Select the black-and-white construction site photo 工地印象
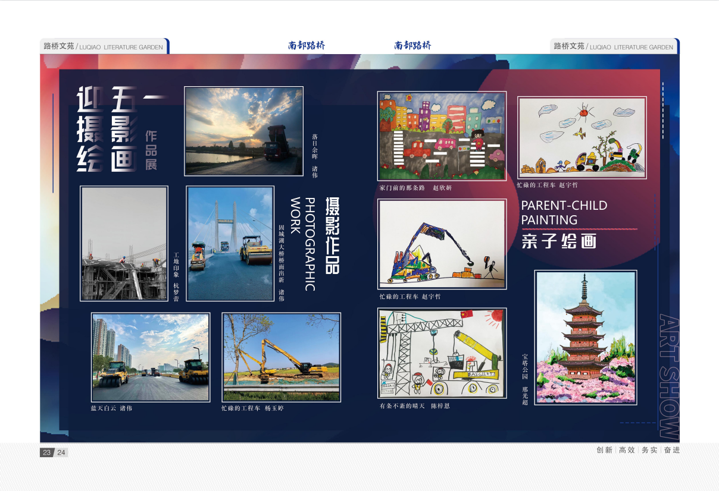 click(x=124, y=244)
